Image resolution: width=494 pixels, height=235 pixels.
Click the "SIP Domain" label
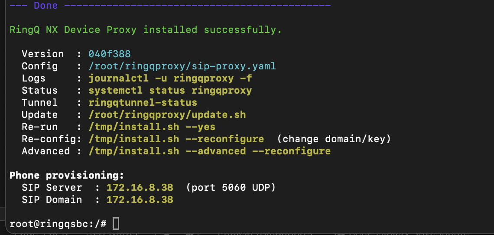pyautogui.click(x=52, y=200)
